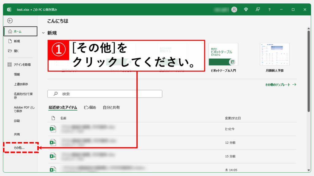Select 開く in the sidebar
Image resolution: width=314 pixels, height=176 pixels.
click(x=16, y=51)
